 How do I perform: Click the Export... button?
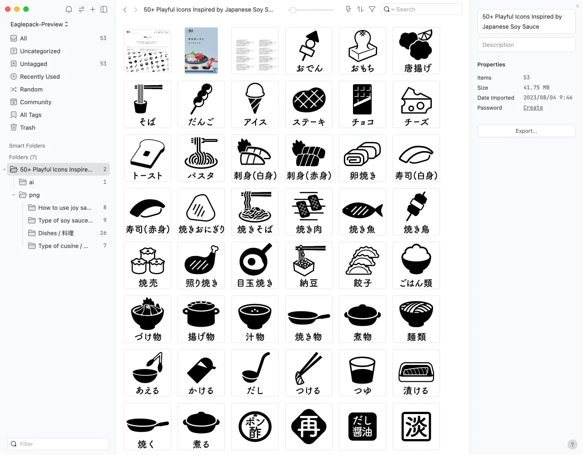526,131
